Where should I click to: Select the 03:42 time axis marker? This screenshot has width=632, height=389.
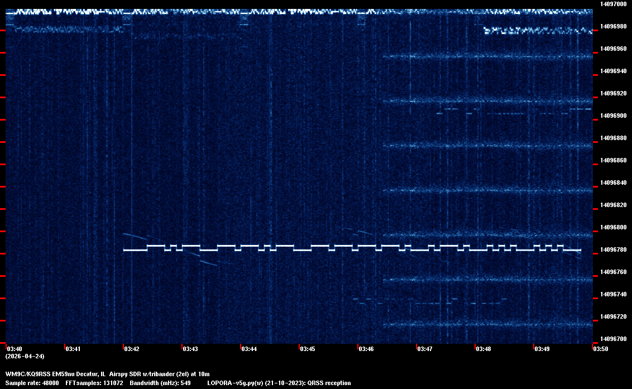132,349
